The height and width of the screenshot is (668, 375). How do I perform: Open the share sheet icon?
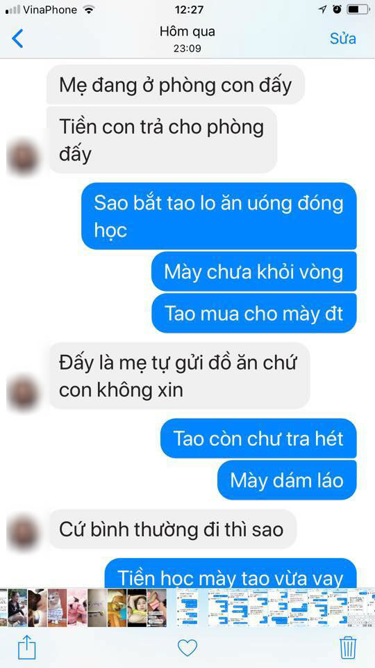(27, 648)
